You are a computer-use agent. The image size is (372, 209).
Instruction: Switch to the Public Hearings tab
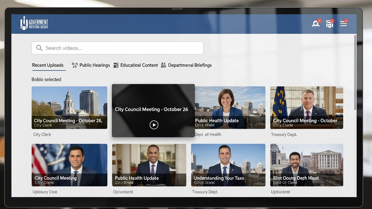(94, 65)
